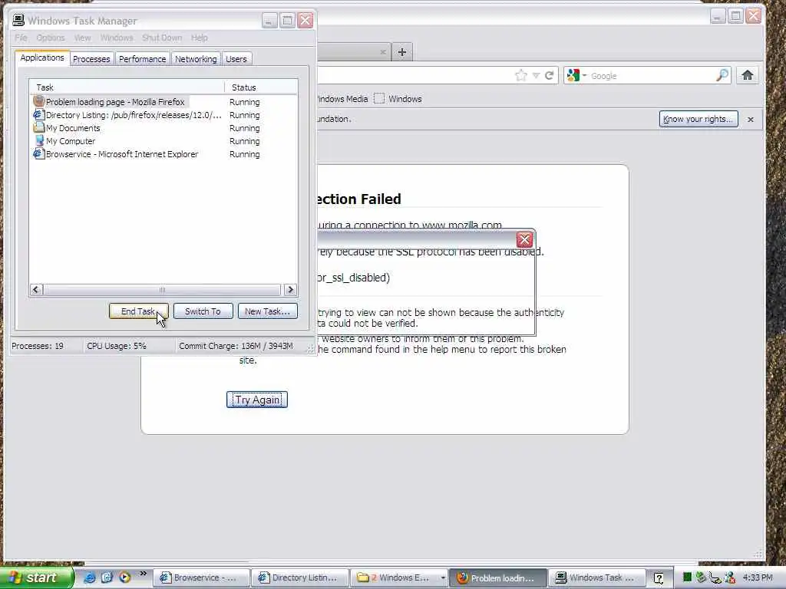The width and height of the screenshot is (786, 589).
Task: Select the My Computer task row
Action: [x=163, y=141]
